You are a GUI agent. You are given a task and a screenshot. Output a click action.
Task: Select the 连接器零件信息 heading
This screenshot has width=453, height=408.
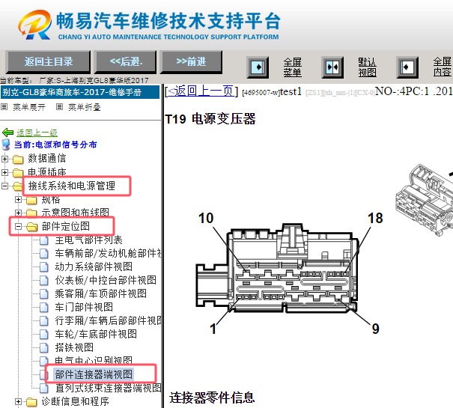pyautogui.click(x=212, y=398)
